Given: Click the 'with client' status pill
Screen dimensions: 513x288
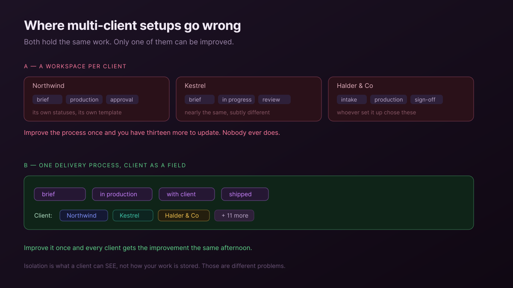Looking at the screenshot, I should point(187,194).
